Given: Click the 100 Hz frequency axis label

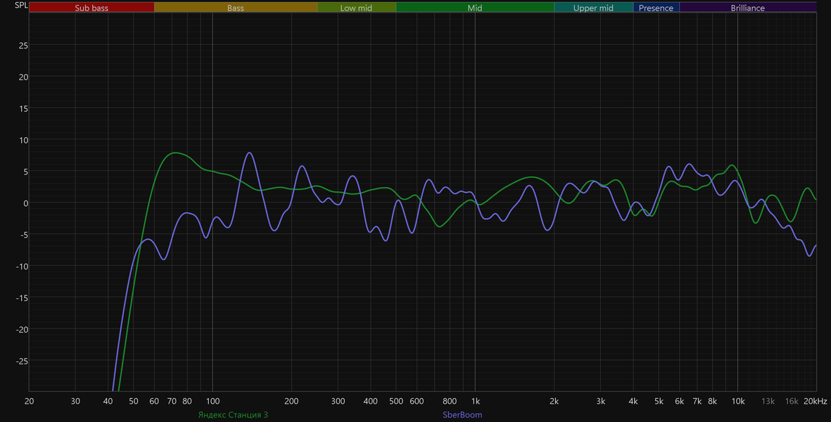Looking at the screenshot, I should click(x=212, y=402).
